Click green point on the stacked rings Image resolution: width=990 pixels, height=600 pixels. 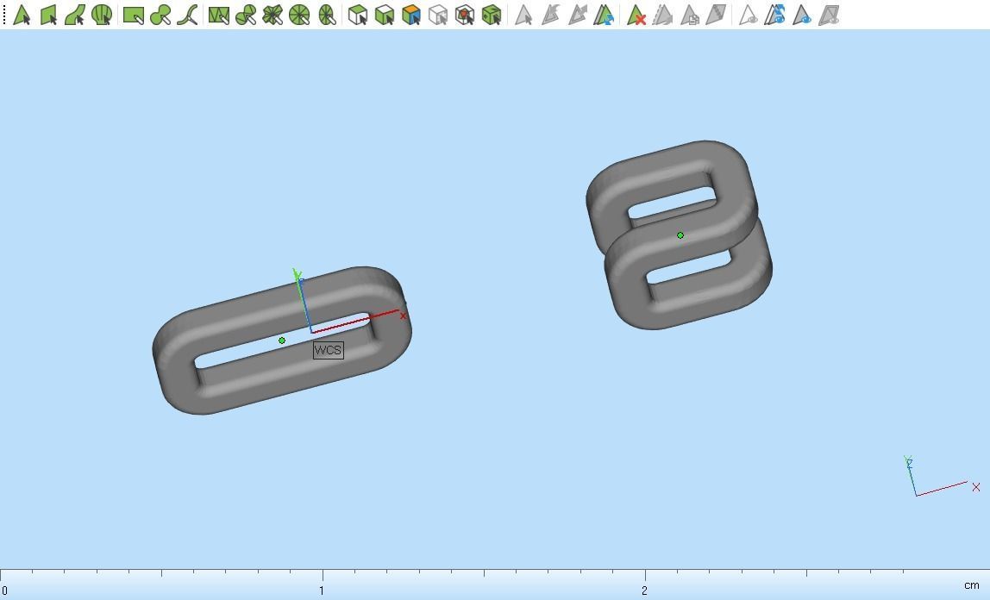[680, 235]
